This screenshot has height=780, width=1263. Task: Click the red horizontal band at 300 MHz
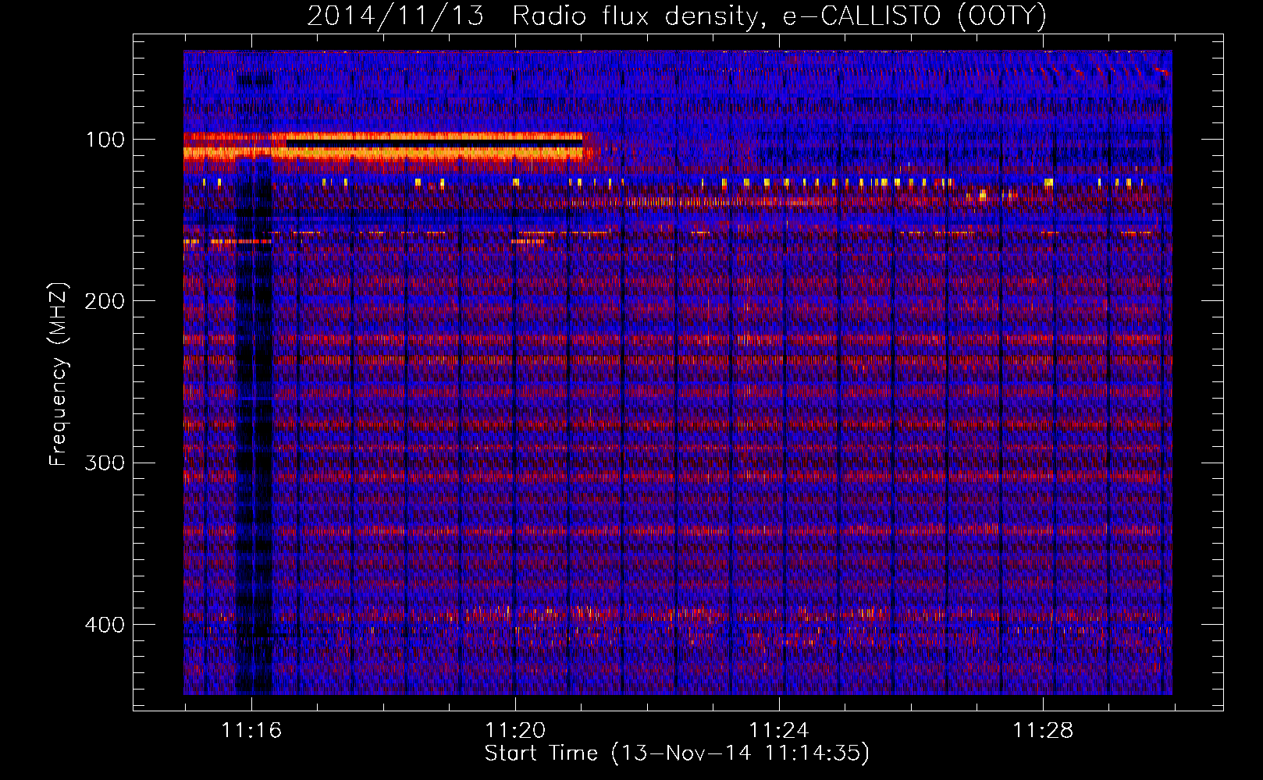624,475
